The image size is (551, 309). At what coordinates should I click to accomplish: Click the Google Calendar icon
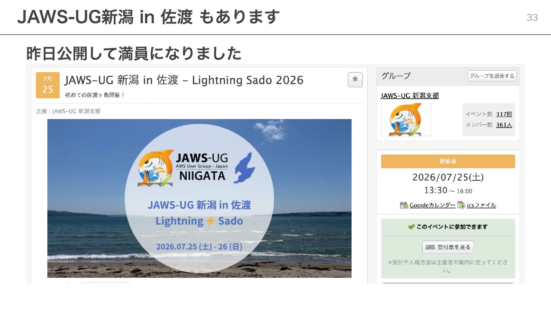(x=404, y=205)
